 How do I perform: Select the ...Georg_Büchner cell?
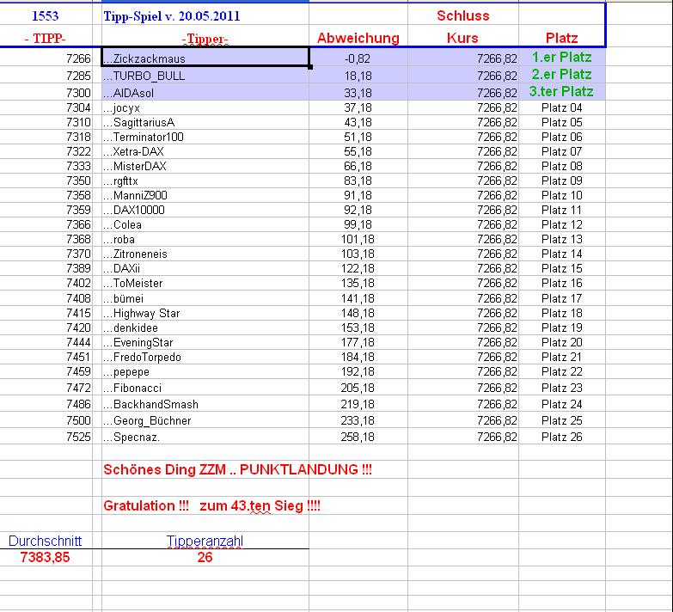(x=205, y=419)
